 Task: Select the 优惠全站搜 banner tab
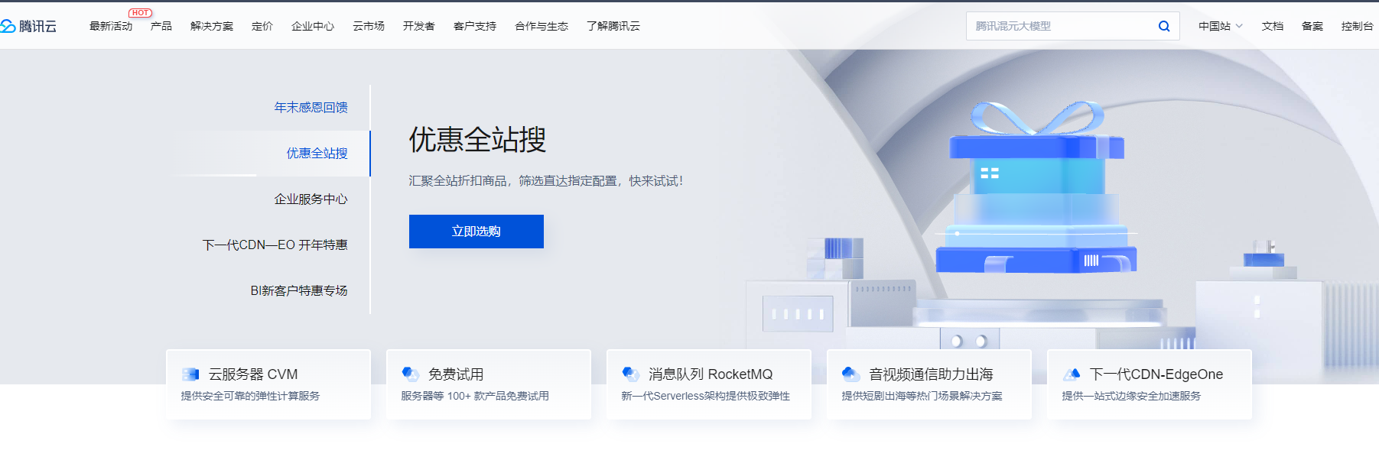[317, 154]
